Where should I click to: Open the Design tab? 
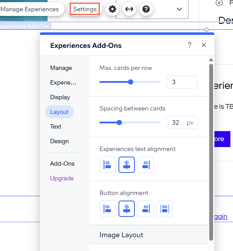coord(59,141)
